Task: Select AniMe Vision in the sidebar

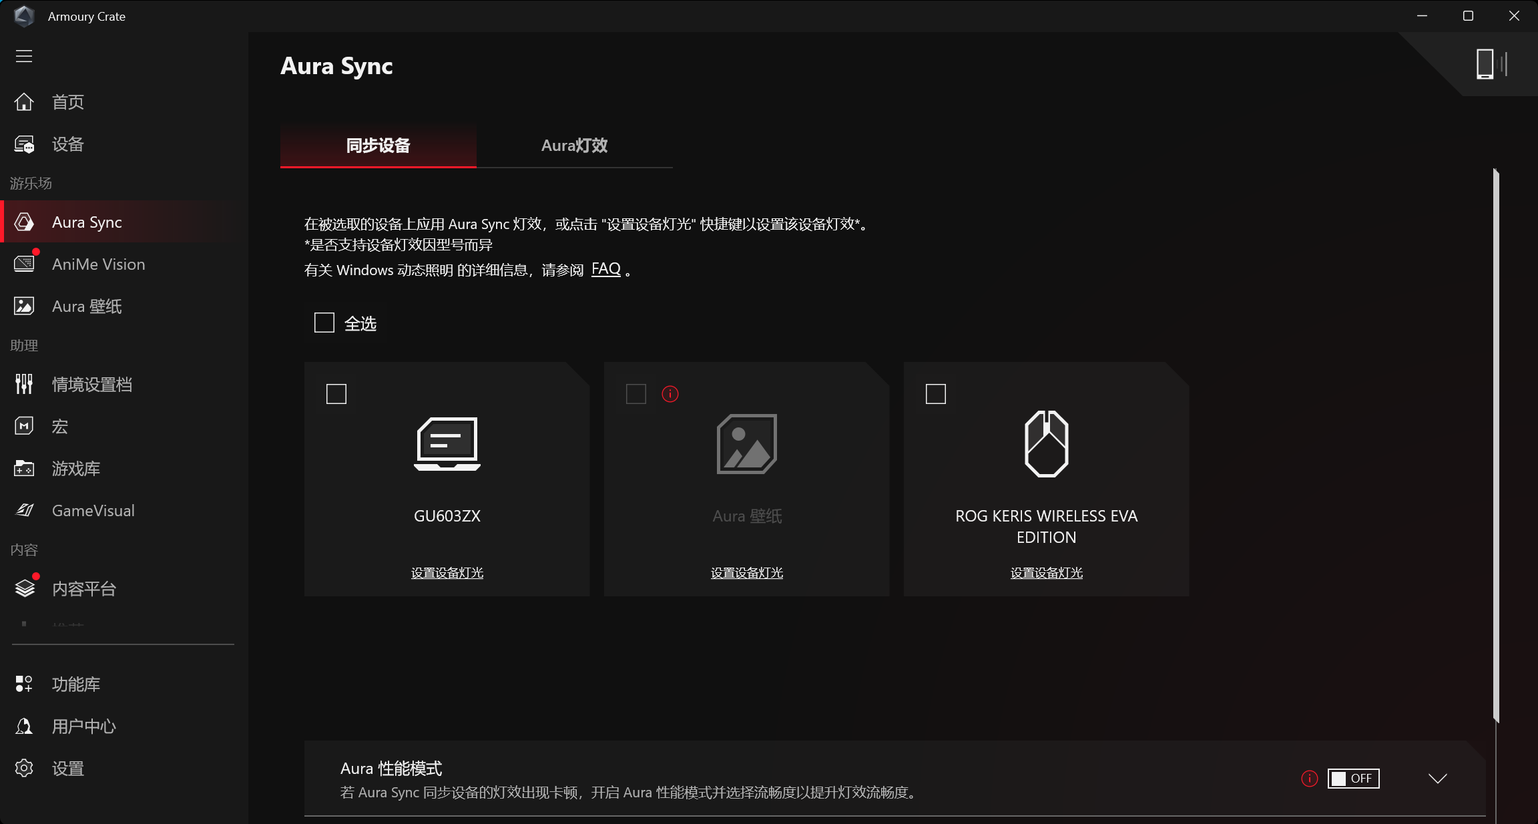Action: pyautogui.click(x=99, y=264)
